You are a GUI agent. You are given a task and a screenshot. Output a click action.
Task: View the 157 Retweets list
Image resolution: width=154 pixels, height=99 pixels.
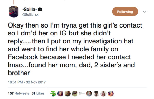[18, 93]
